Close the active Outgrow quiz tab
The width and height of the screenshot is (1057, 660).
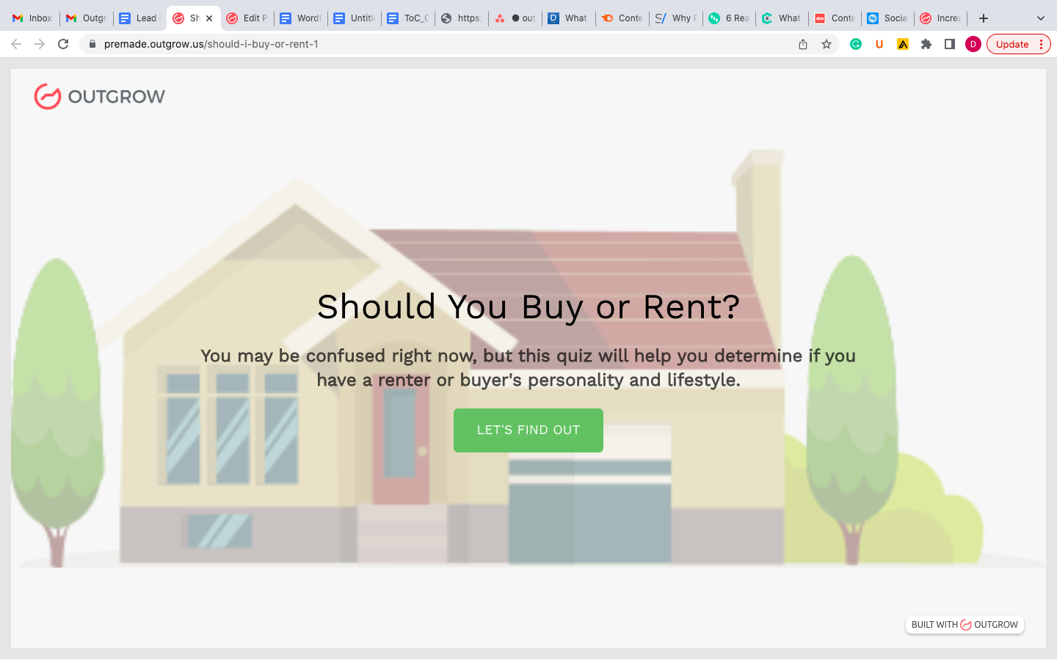click(209, 18)
